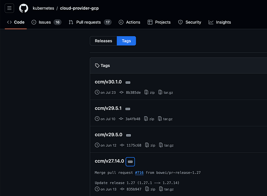Screen dimensions: 267x196
Task: Open pull request #716 link
Action: click(139, 173)
